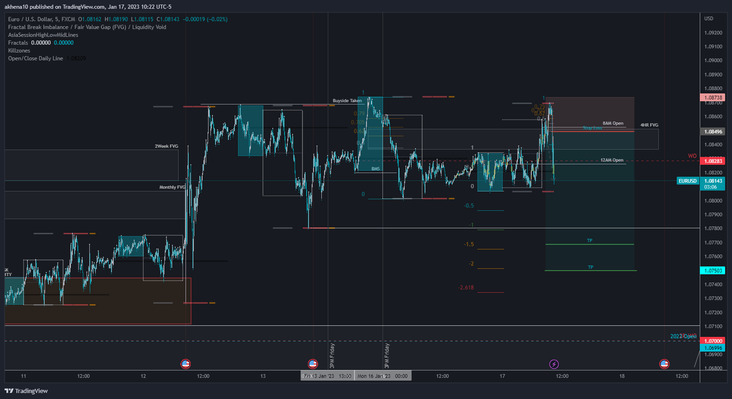Select the TP label on the 1.07503 line
This screenshot has width=732, height=399.
coord(590,267)
